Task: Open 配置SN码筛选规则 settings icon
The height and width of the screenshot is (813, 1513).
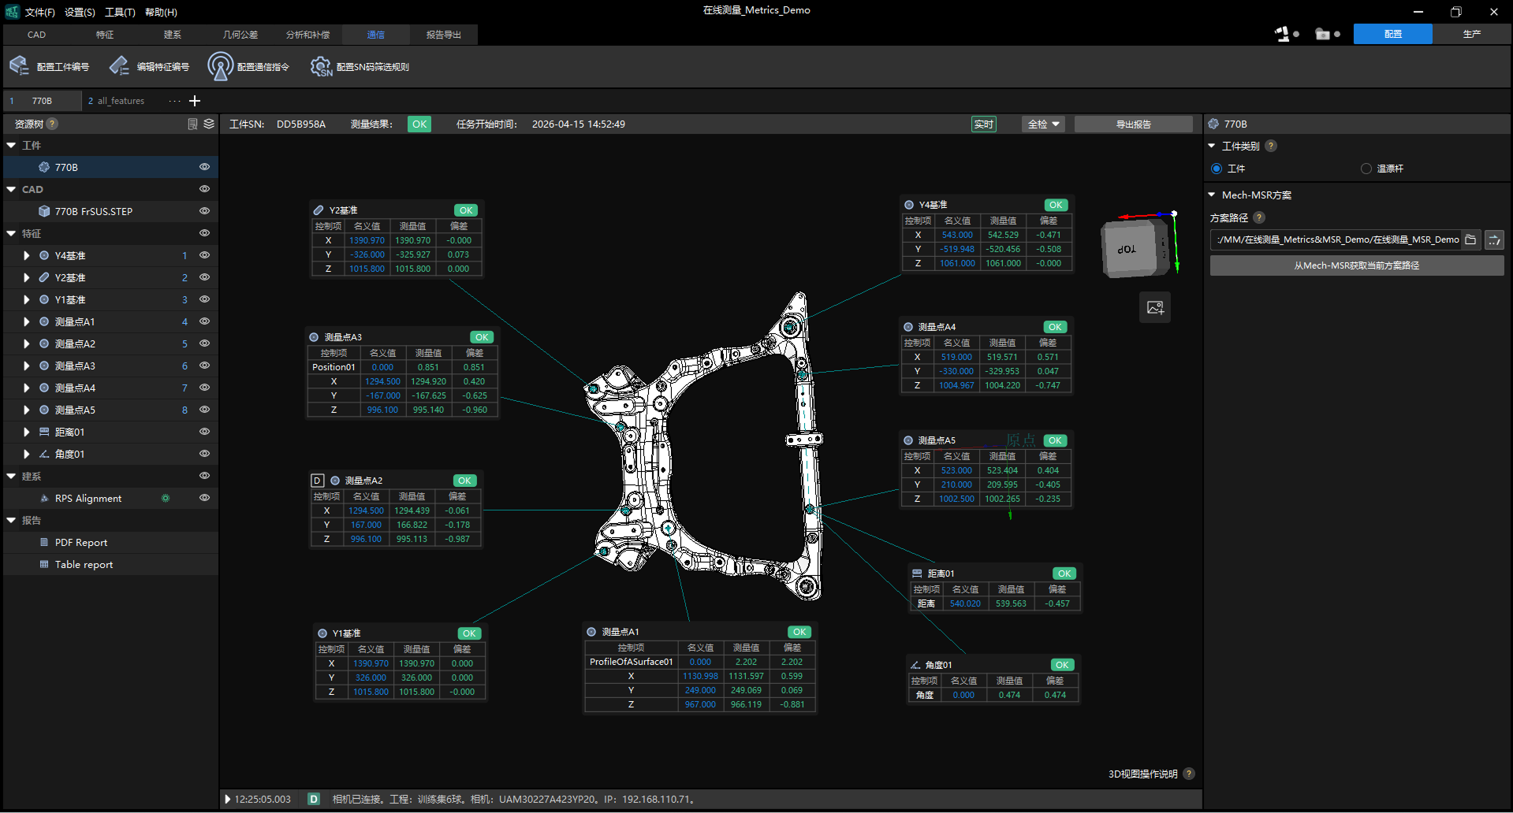Action: (321, 66)
